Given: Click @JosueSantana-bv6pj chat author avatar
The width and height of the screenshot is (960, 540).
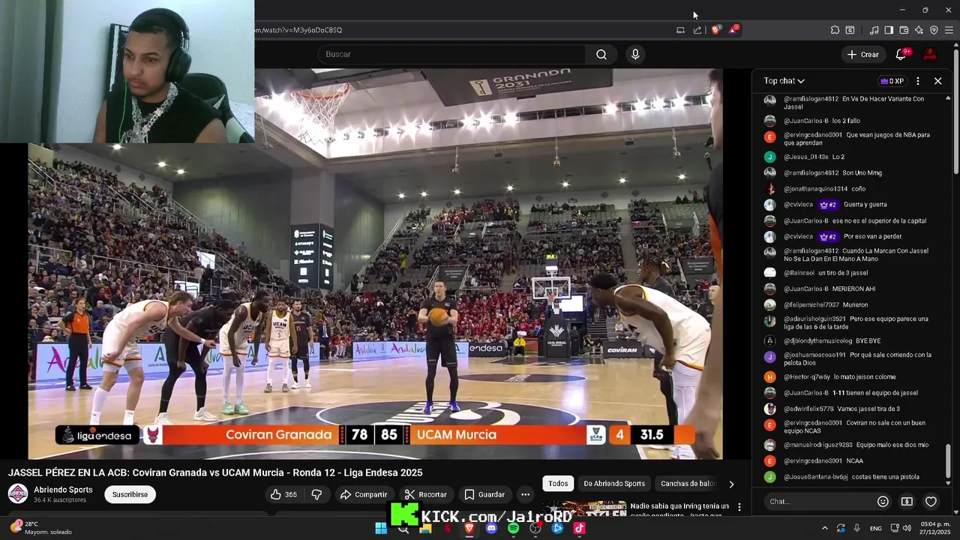Looking at the screenshot, I should 769,477.
